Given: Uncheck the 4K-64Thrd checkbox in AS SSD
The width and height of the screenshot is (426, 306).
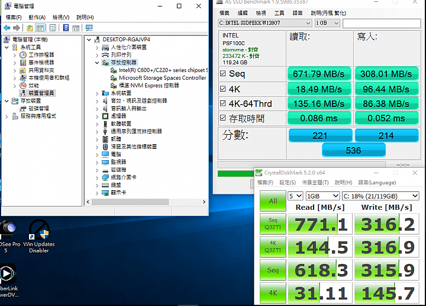Looking at the screenshot, I should (223, 103).
